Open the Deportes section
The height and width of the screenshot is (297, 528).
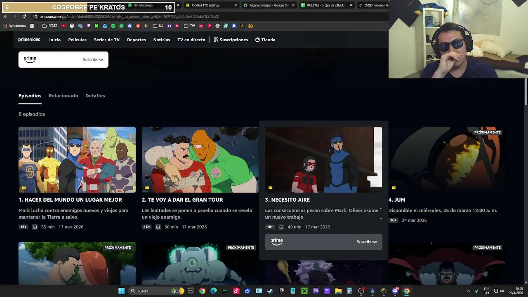tap(137, 40)
